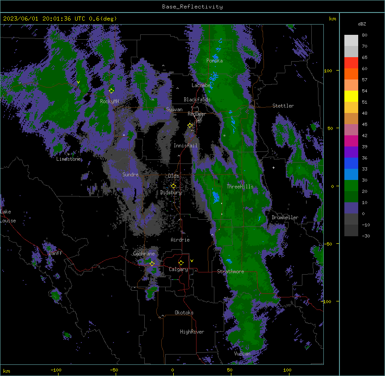Select the Banff label
385x376 pixels.
coord(55,253)
